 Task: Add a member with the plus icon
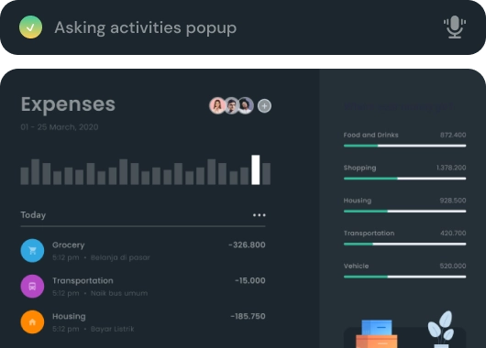coord(264,106)
